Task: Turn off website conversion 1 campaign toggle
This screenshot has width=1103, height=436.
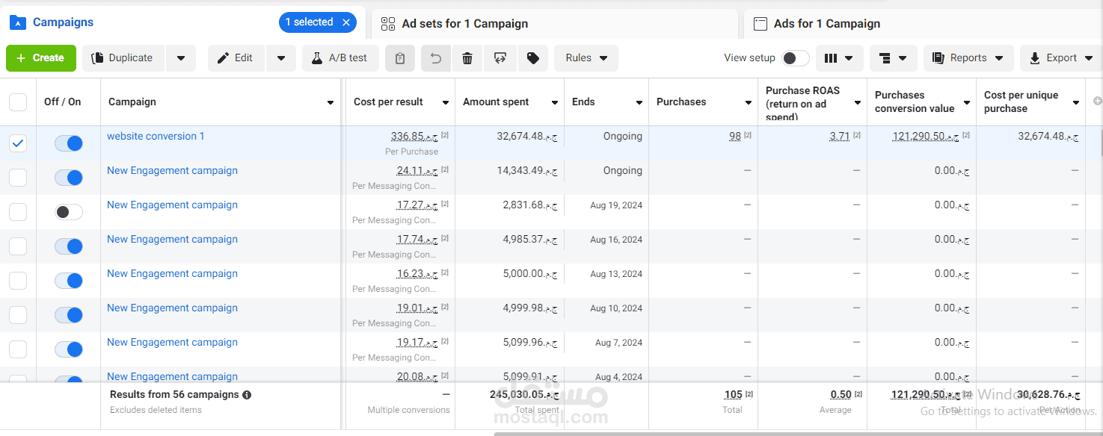Action: click(x=69, y=143)
